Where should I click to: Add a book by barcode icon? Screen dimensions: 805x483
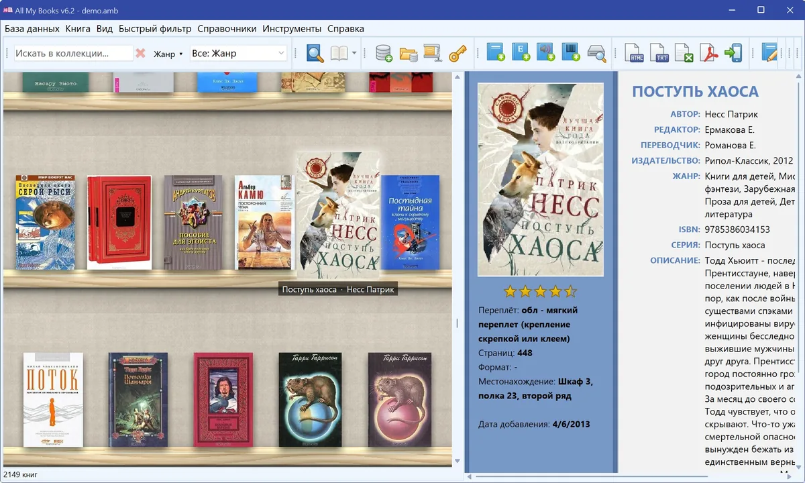click(570, 53)
